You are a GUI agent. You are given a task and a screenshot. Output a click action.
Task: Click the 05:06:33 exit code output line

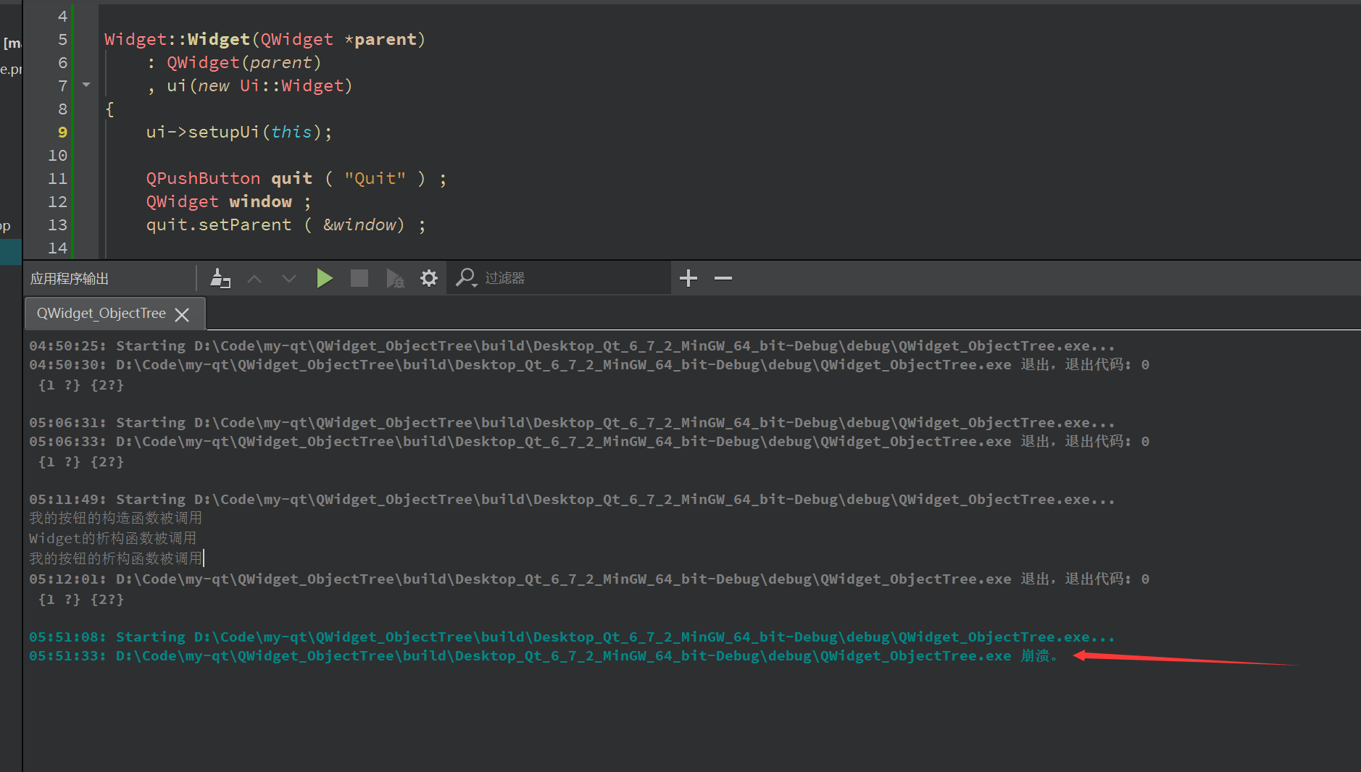pyautogui.click(x=589, y=441)
